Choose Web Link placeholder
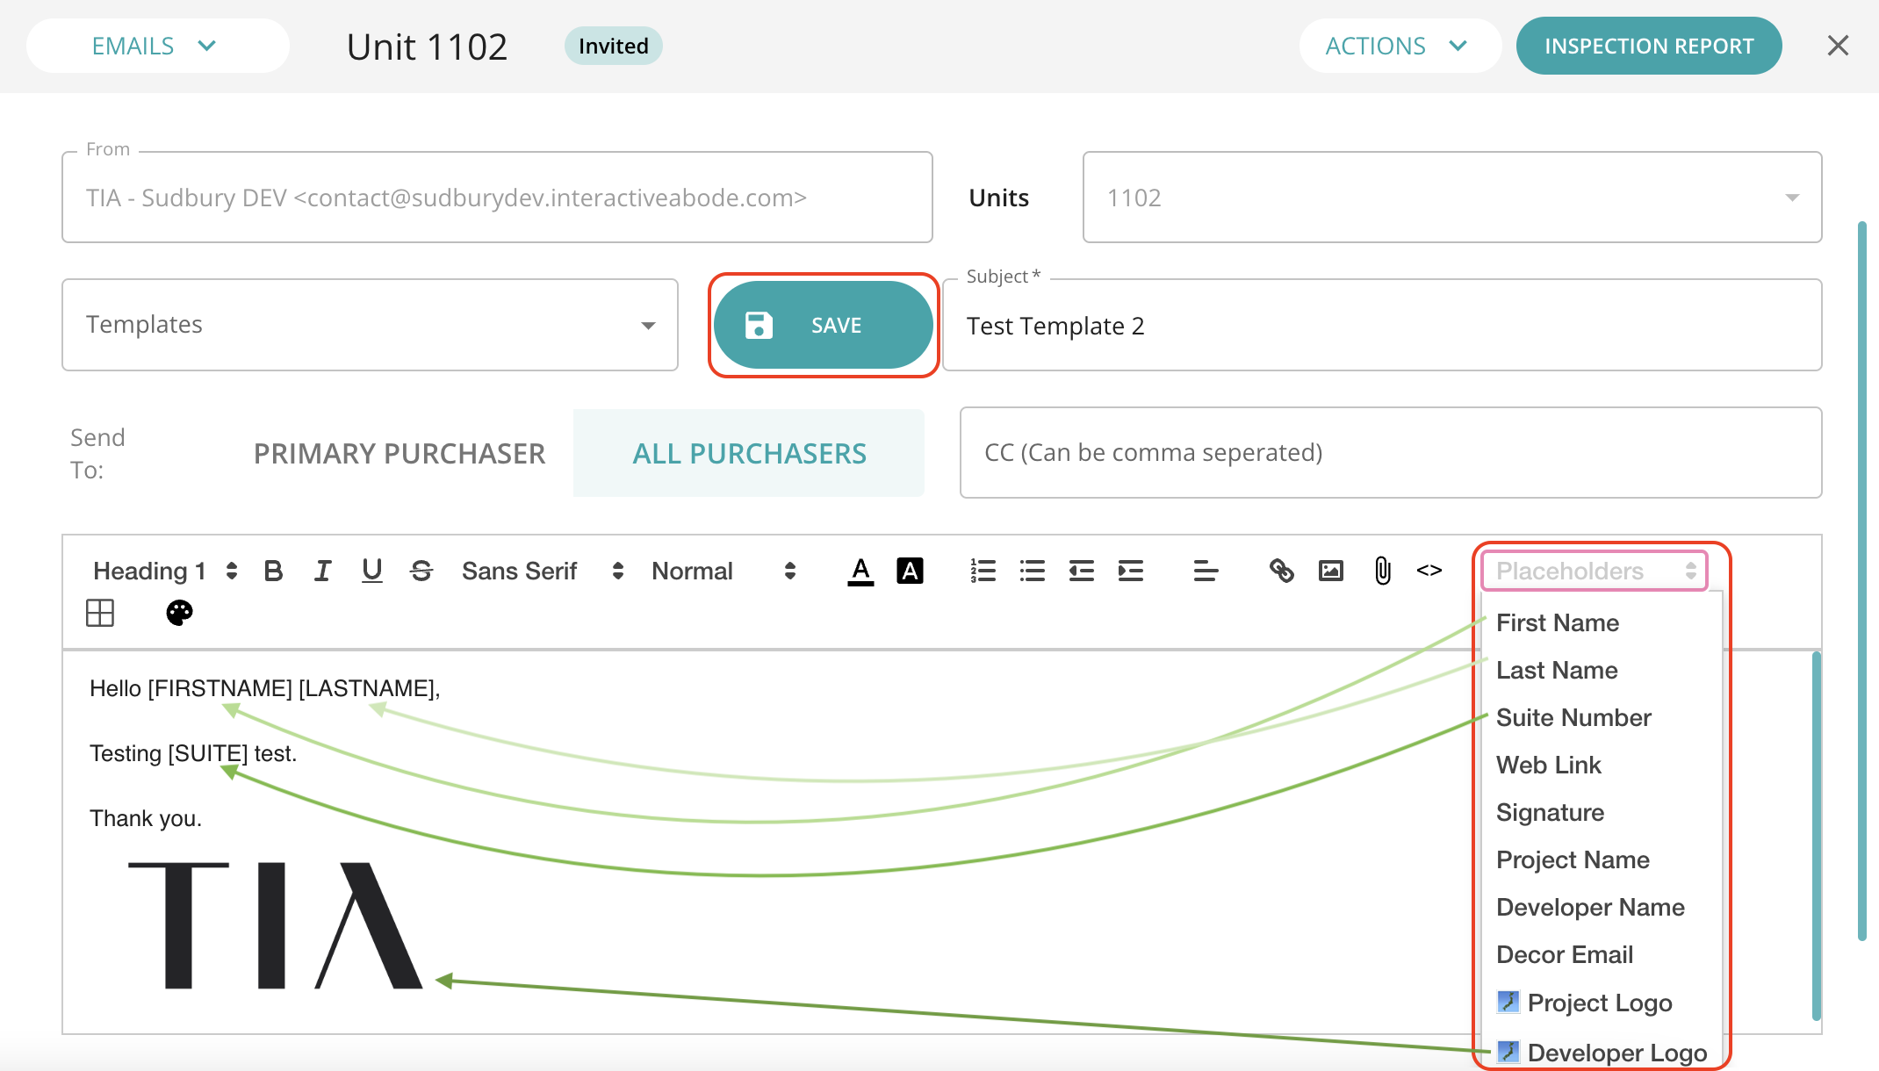 coord(1549,766)
